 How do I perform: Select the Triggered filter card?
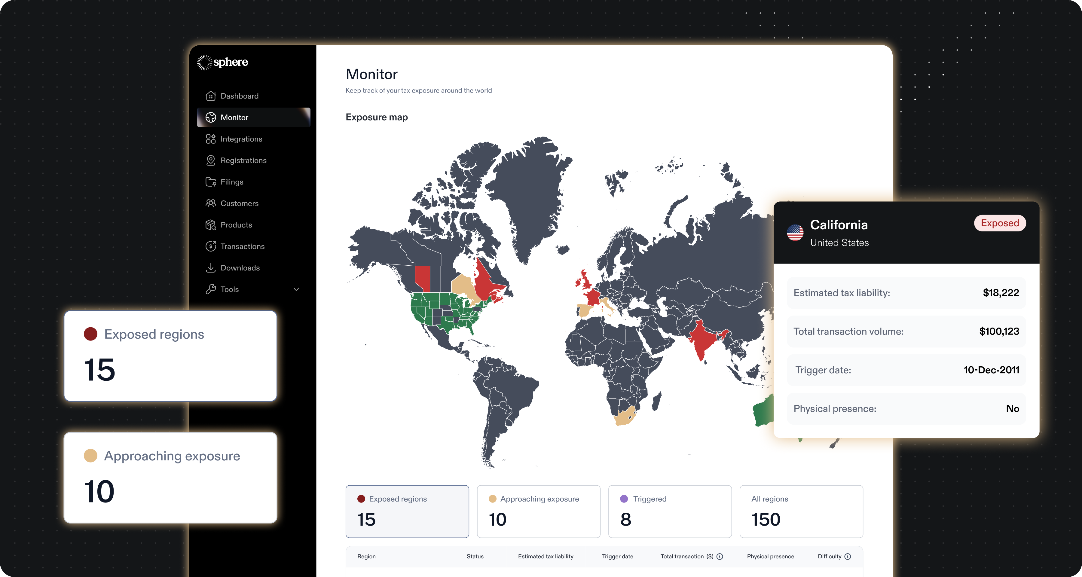670,511
